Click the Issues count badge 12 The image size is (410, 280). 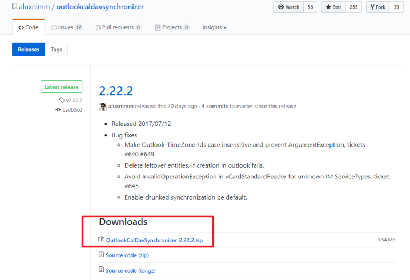click(79, 27)
